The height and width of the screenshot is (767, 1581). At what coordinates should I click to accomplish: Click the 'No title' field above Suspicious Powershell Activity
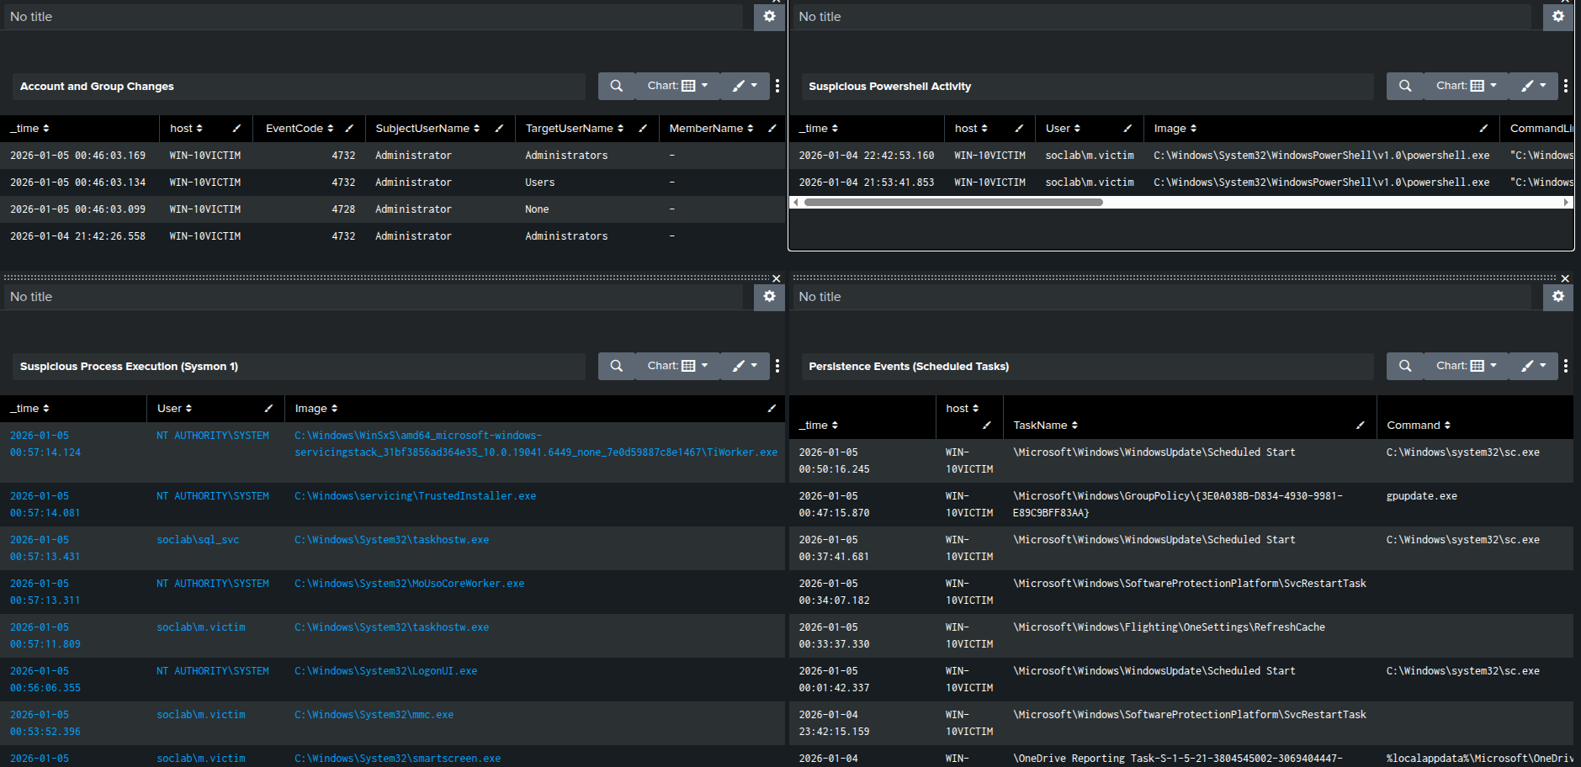(1162, 17)
